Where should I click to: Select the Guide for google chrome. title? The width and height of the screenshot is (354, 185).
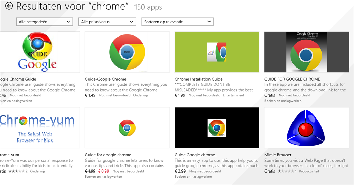108,155
